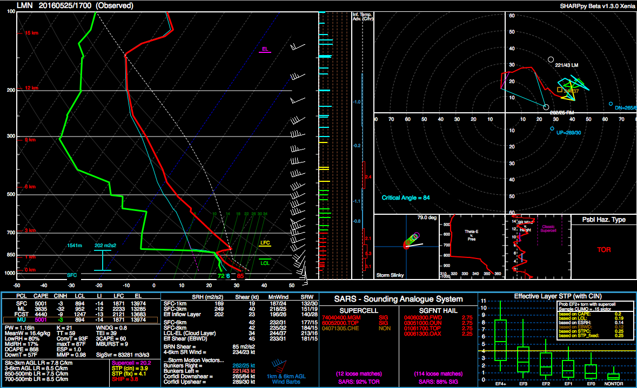Select the highlighted MU parcel row
The height and width of the screenshot is (388, 637).
(80, 320)
